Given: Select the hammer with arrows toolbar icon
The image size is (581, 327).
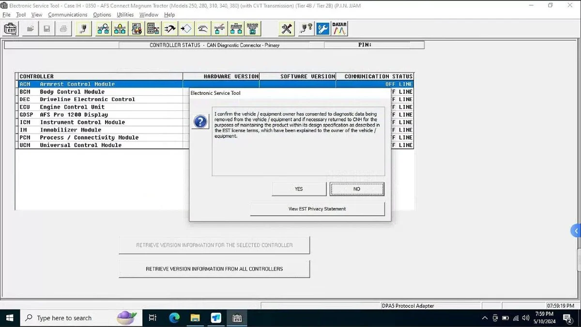Looking at the screenshot, I should tap(169, 29).
